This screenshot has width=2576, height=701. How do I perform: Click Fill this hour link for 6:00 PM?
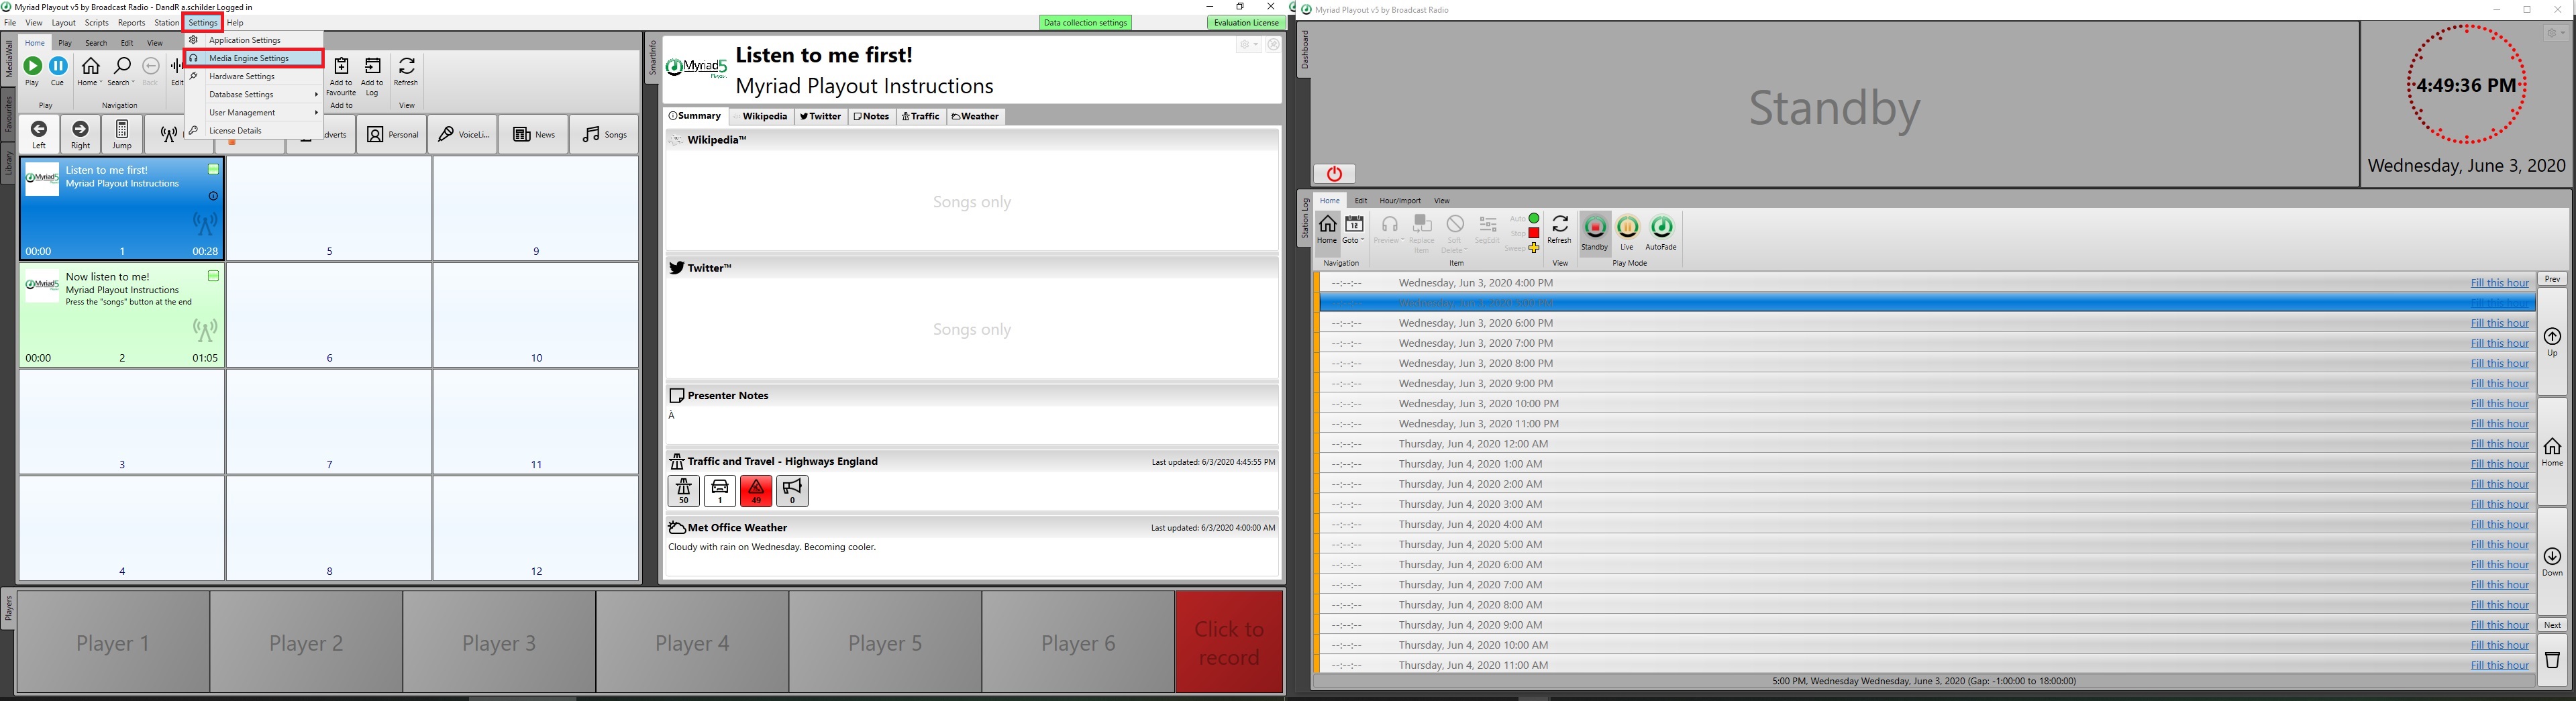point(2499,323)
